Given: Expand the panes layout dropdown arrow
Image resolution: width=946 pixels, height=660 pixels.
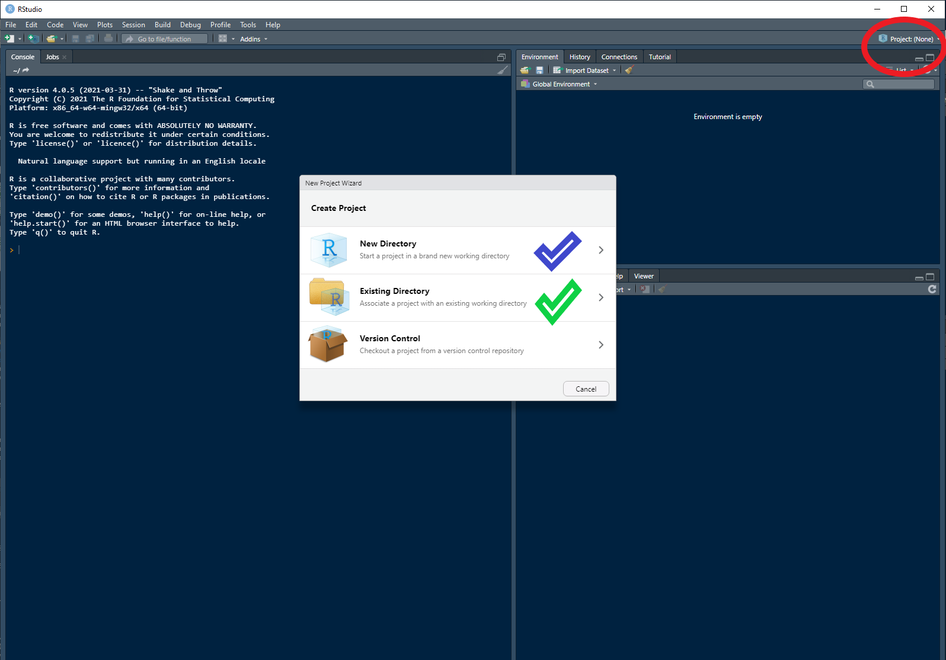Looking at the screenshot, I should click(233, 39).
